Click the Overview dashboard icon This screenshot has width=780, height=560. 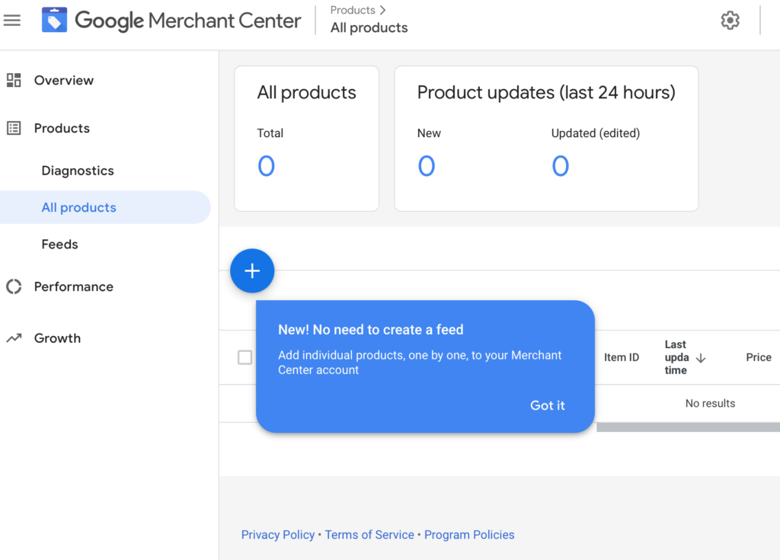coord(14,80)
